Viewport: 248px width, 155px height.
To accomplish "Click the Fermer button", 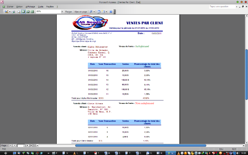I will click(x=69, y=12).
